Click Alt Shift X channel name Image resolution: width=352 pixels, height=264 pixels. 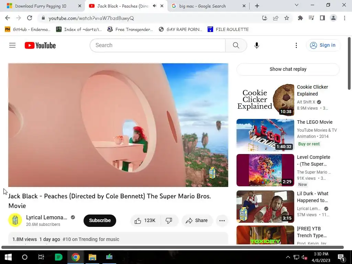tap(306, 102)
